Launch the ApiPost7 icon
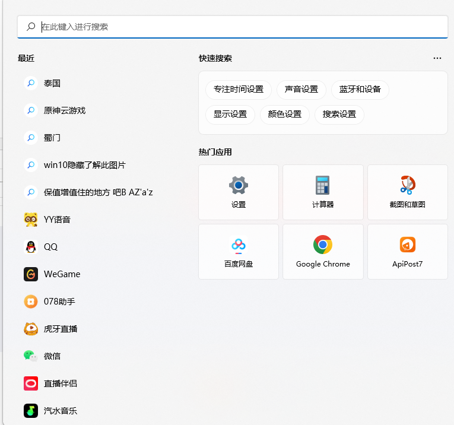The width and height of the screenshot is (454, 425). pos(408,245)
